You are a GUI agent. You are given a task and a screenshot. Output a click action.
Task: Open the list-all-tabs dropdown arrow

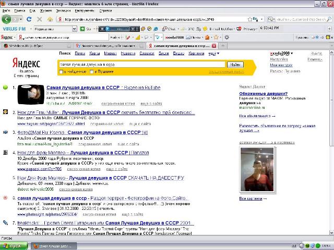coord(332,46)
